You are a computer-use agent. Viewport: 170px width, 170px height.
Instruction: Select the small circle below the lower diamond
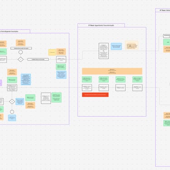(12, 112)
